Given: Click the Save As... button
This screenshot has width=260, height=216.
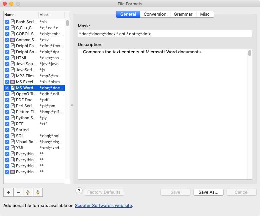Looking at the screenshot, I should 208,192.
